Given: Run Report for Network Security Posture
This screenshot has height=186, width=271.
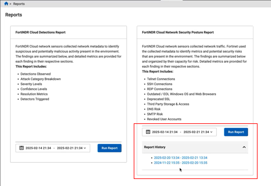Looking at the screenshot, I should coord(236,132).
